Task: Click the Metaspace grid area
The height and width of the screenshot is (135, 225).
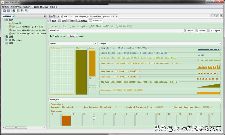Action: click(62, 71)
